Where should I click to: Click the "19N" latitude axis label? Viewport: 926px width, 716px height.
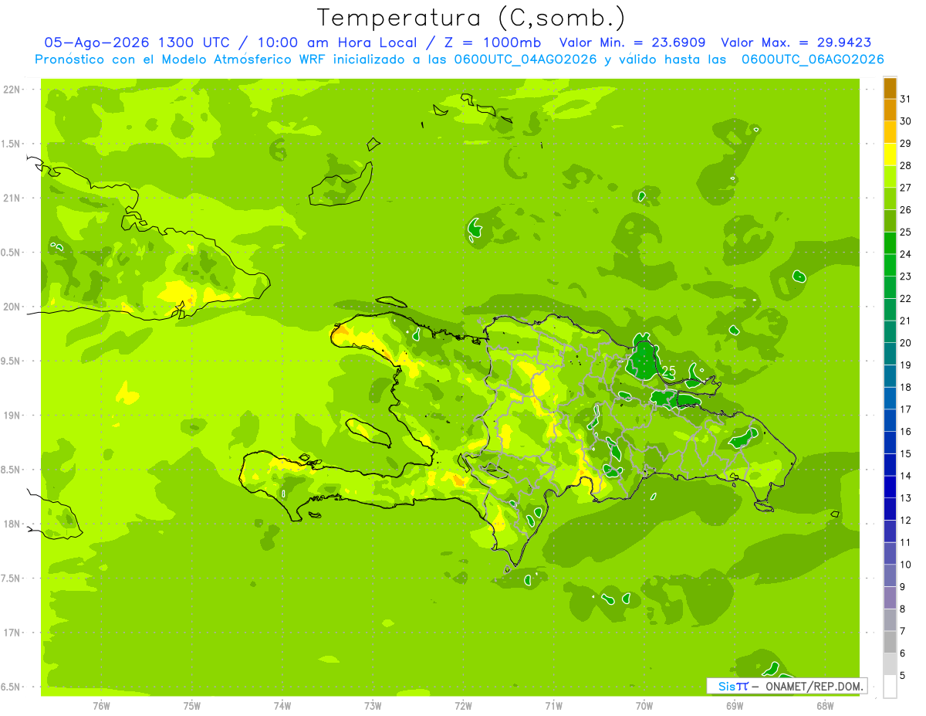pos(13,415)
